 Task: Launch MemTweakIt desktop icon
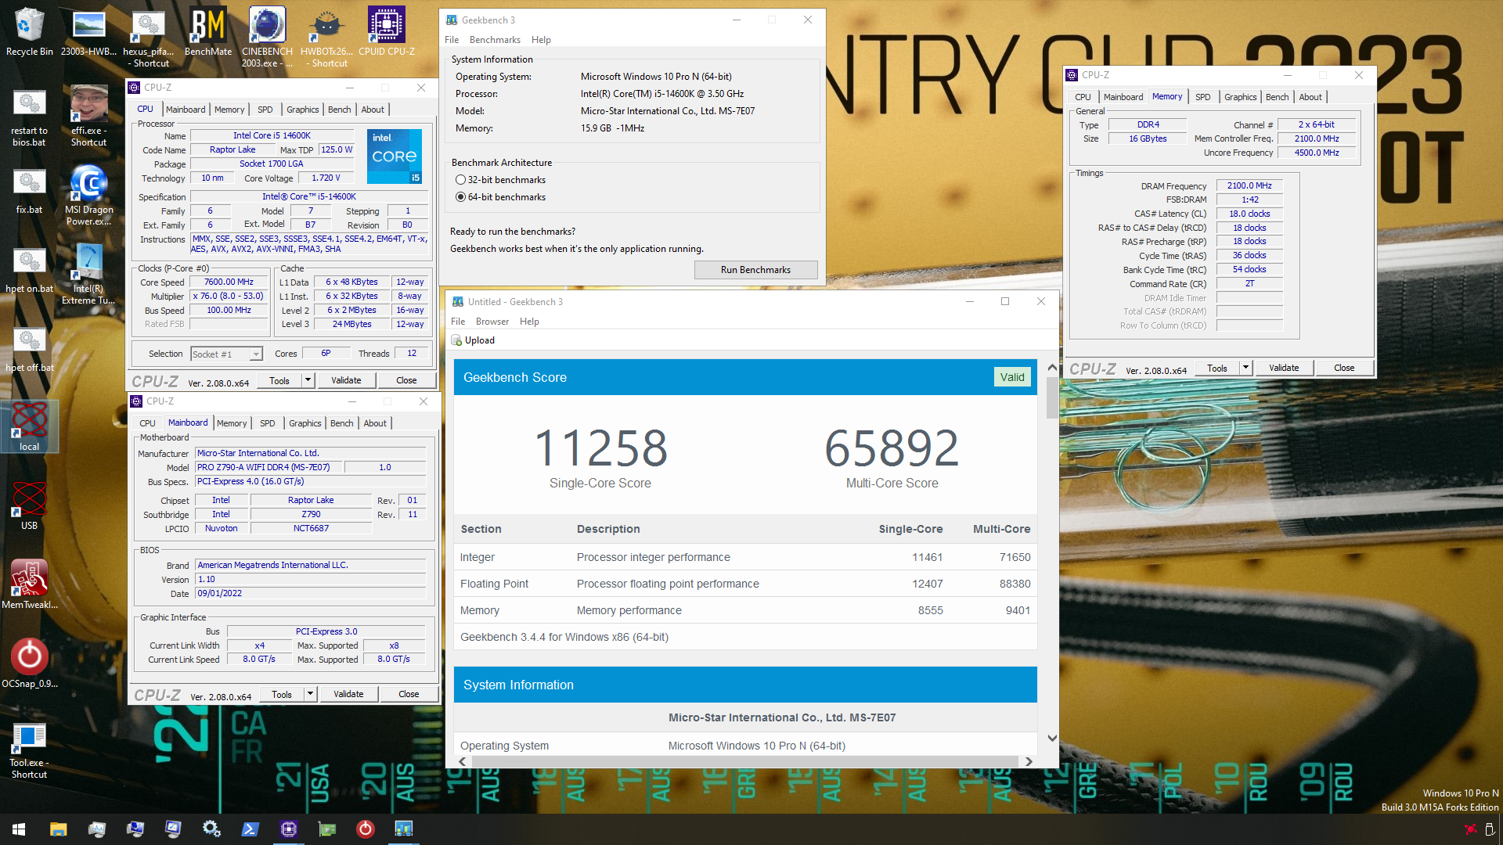[29, 584]
